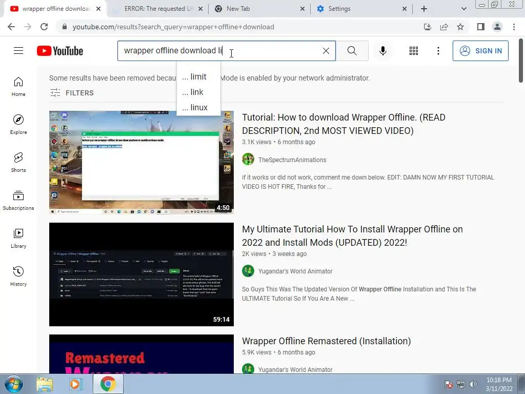Viewport: 525px width, 394px height.
Task: Visit TheSpectrumAnimations channel
Action: click(x=292, y=160)
